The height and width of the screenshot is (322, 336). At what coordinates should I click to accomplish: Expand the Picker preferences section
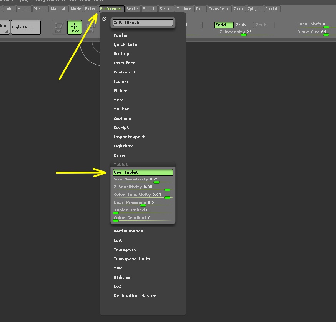click(x=120, y=90)
